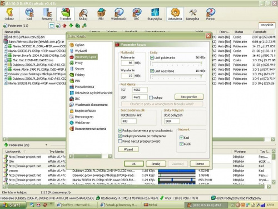Open the Pomoc help toolbar icon

(210, 14)
